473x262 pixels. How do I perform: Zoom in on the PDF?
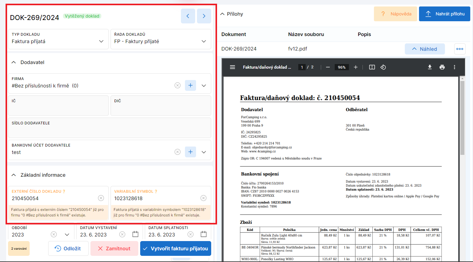coord(356,67)
